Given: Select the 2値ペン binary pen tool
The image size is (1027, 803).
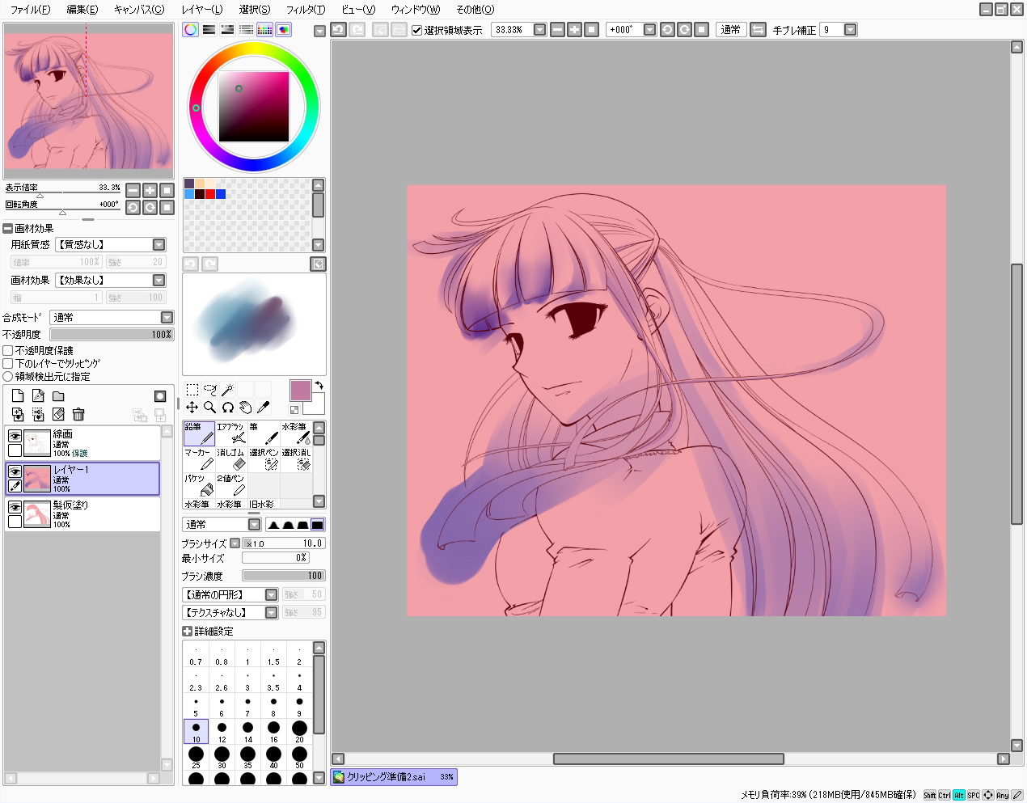Looking at the screenshot, I should tap(231, 485).
